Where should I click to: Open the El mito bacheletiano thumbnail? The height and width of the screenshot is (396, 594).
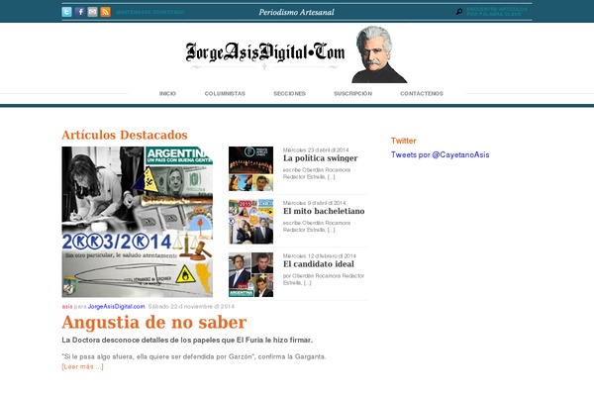click(x=250, y=222)
